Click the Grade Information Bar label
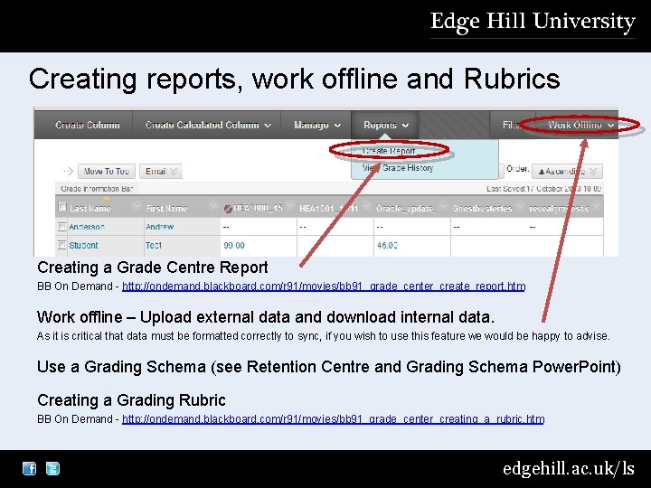This screenshot has width=651, height=488. tap(97, 189)
